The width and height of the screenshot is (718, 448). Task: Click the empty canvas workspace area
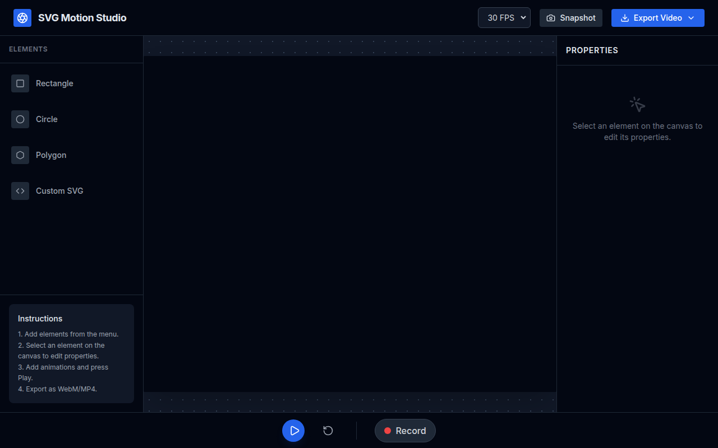tap(350, 224)
